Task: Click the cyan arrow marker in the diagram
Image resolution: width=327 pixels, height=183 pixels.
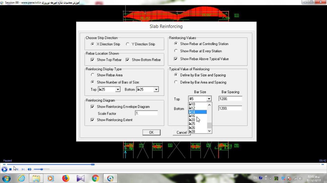Action: [x=125, y=154]
